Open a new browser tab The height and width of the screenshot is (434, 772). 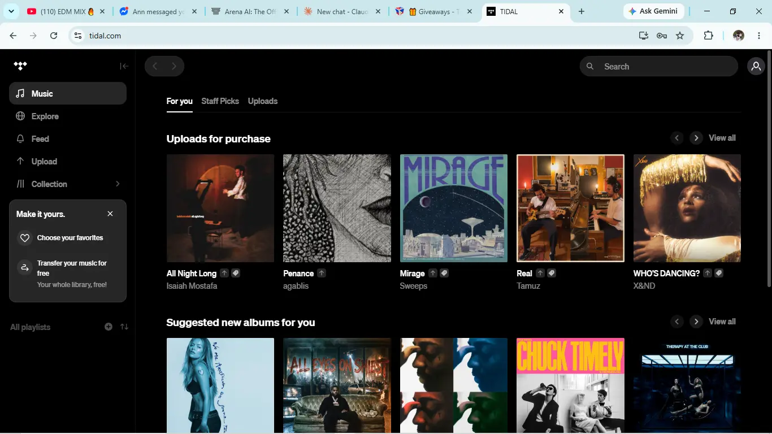pyautogui.click(x=582, y=11)
